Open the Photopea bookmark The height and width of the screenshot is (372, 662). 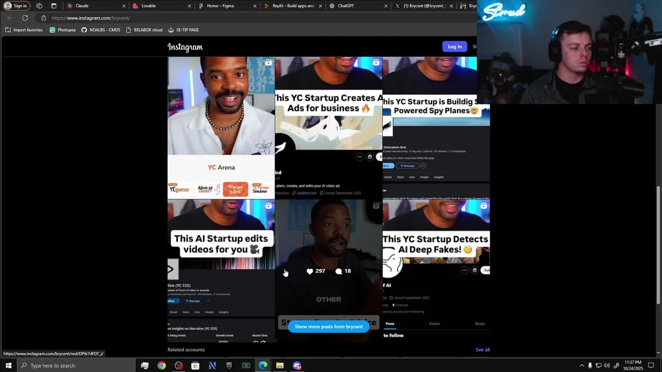(63, 30)
